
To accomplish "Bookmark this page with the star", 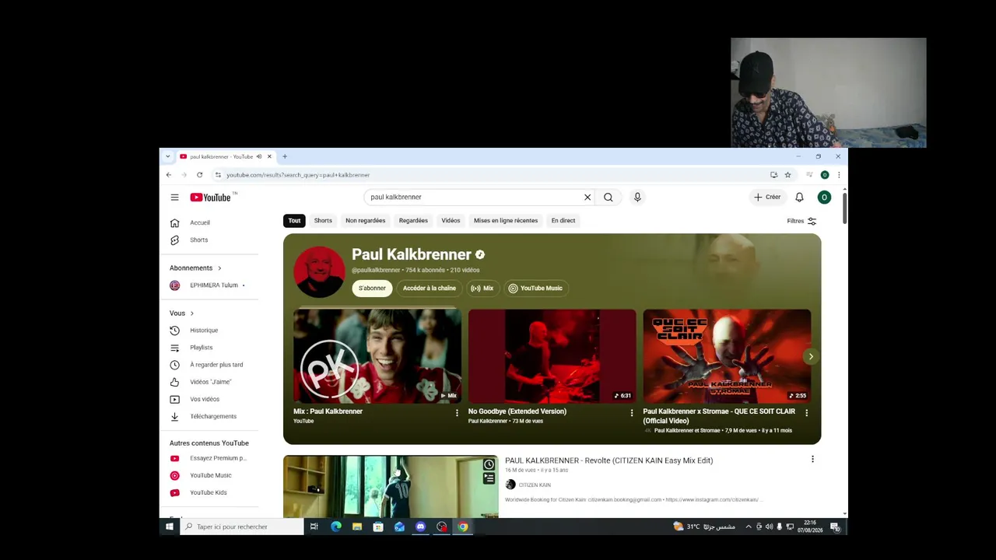I will click(787, 175).
